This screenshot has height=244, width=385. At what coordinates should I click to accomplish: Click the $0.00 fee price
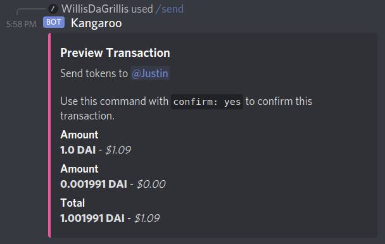[x=151, y=184]
